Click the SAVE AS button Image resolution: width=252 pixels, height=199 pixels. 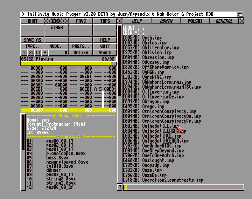[x=33, y=40]
